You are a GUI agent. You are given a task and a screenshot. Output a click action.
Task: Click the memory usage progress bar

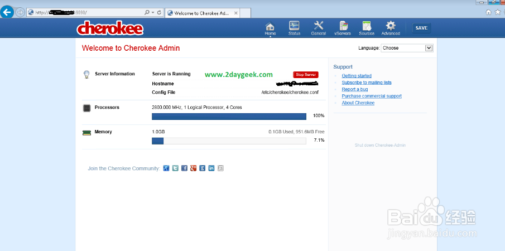coord(229,141)
